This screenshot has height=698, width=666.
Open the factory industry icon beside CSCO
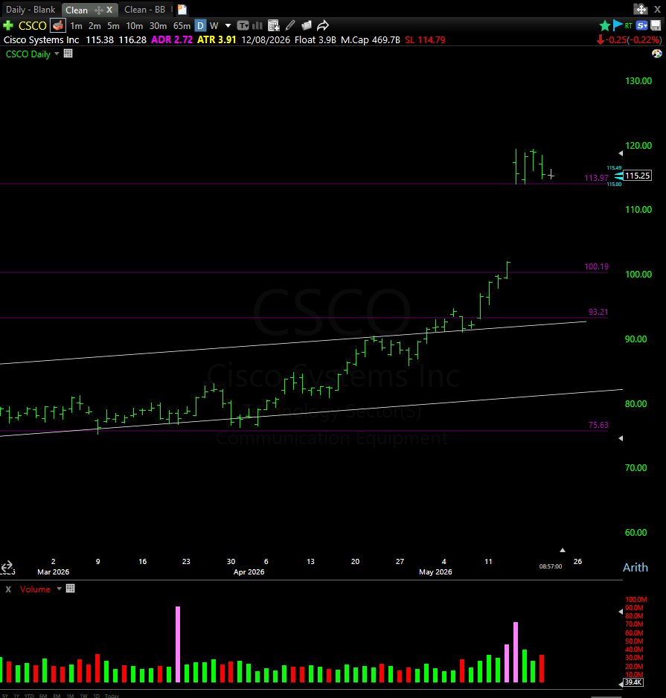click(x=58, y=25)
